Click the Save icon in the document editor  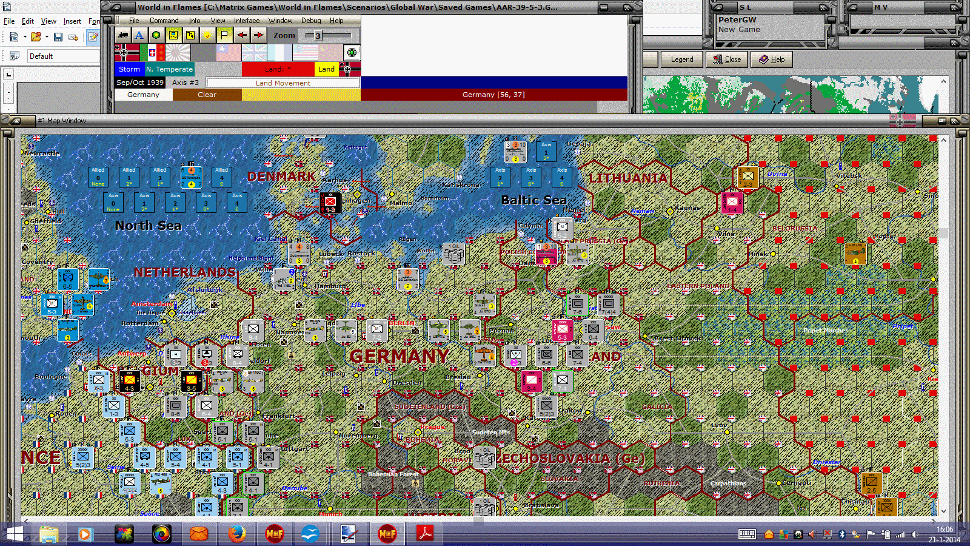point(58,37)
